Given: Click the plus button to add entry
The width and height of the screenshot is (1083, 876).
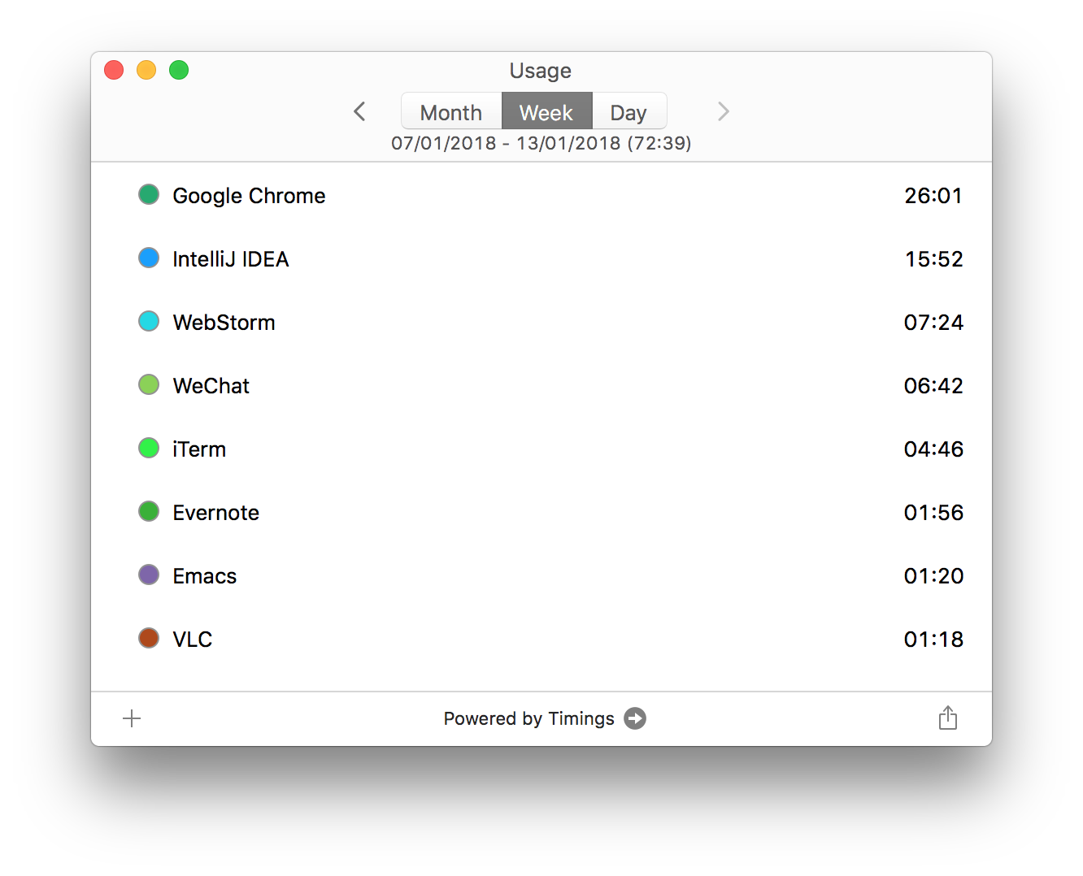Looking at the screenshot, I should point(131,718).
